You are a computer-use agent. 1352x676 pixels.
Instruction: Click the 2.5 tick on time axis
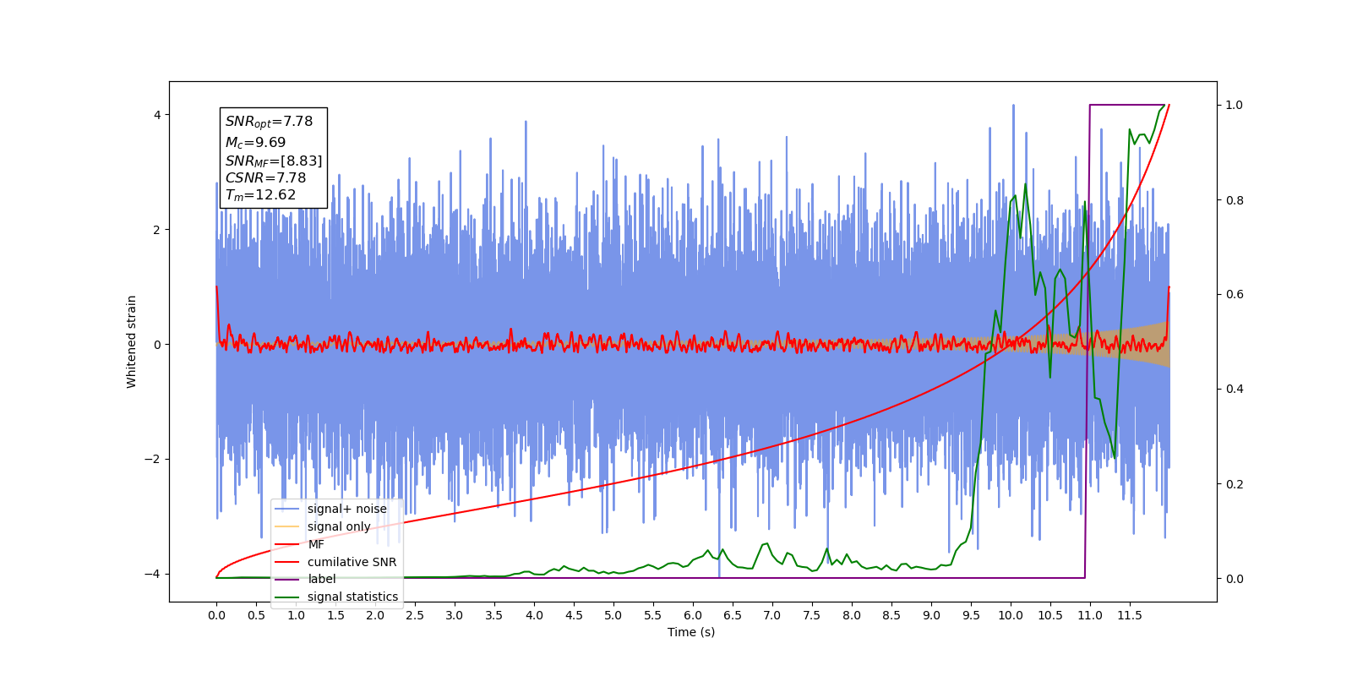coord(415,615)
